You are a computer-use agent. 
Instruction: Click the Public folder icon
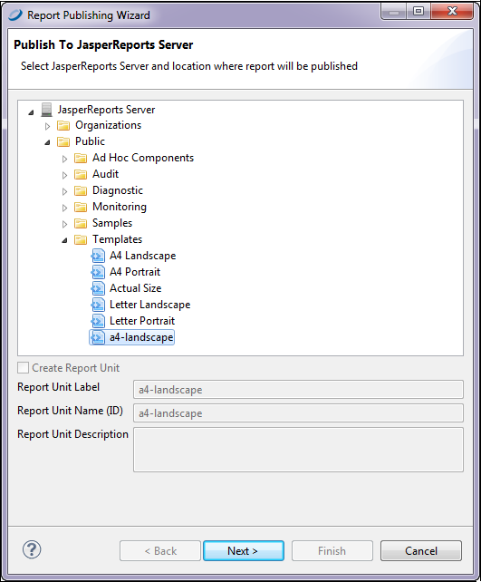63,141
